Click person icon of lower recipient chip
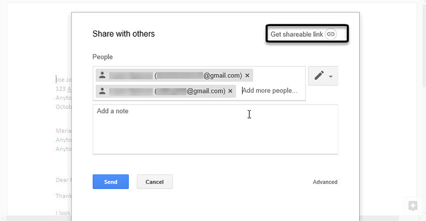Screen dimensions: 426x221 tap(102, 91)
